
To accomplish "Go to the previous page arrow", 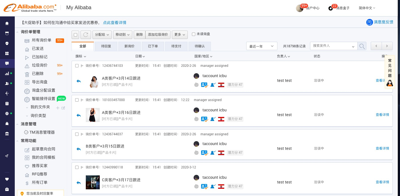I will (376, 46).
